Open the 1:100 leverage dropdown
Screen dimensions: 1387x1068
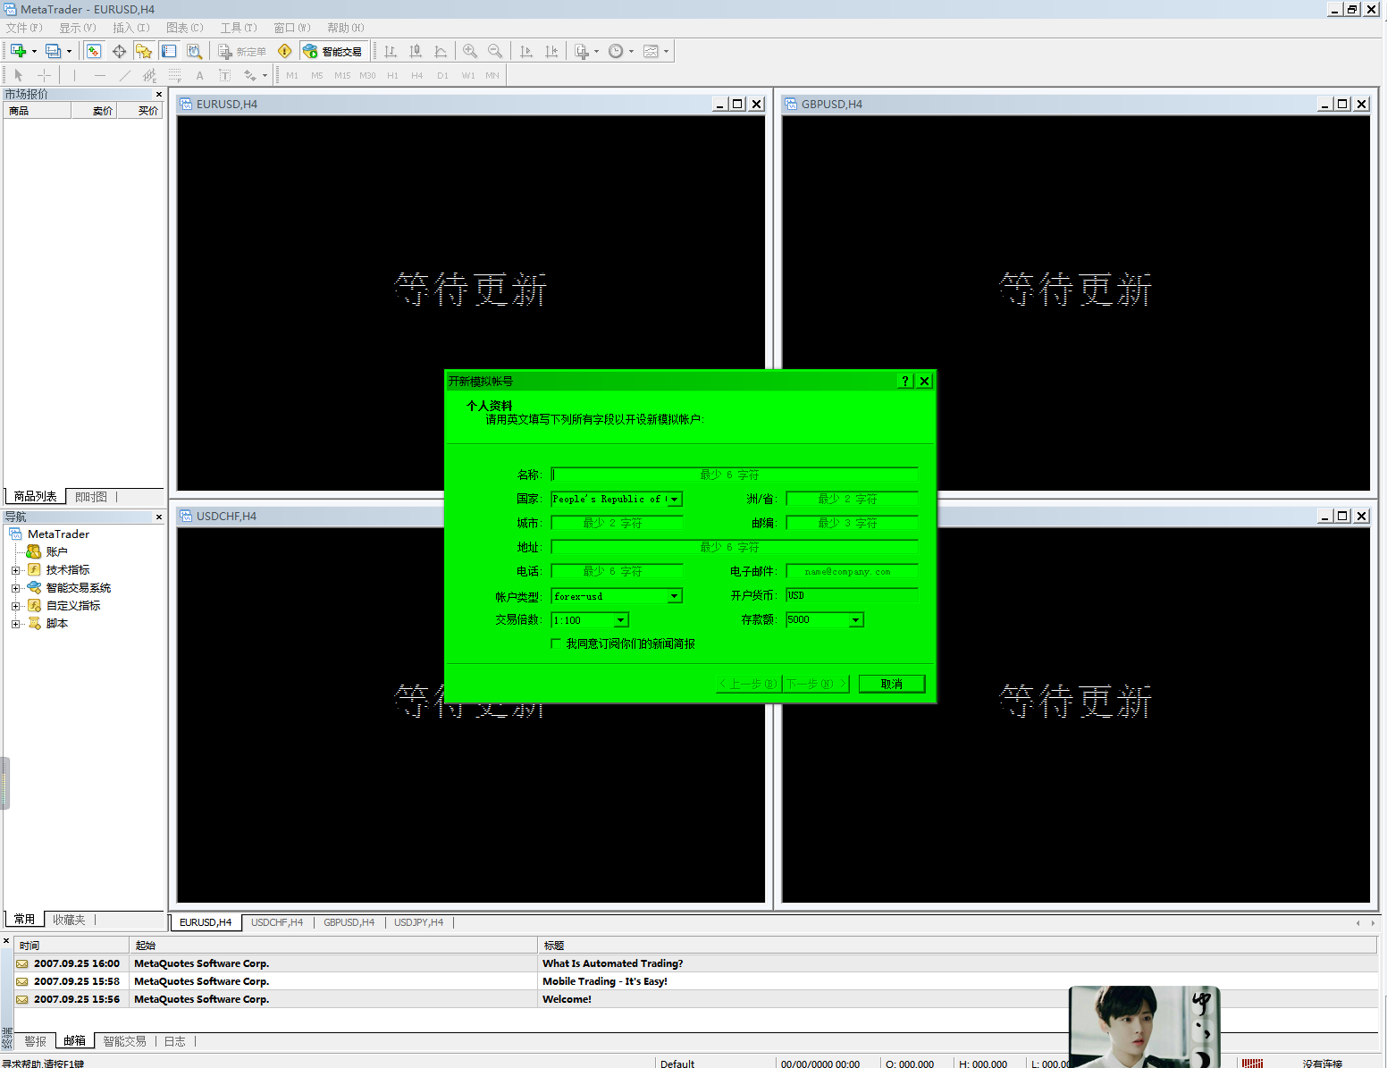621,619
